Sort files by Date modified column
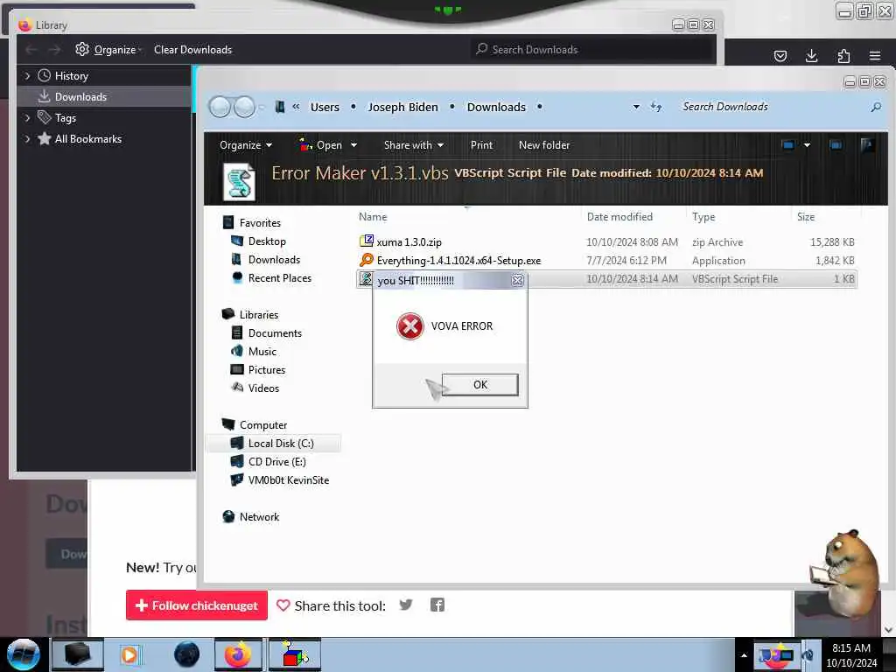Screen dimensions: 896x672 (619, 217)
